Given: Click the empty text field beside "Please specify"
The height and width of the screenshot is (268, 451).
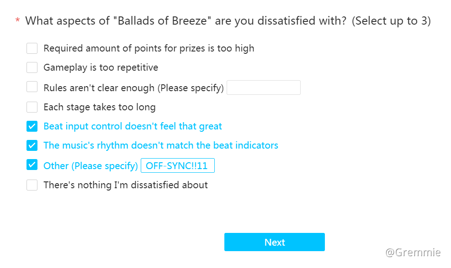Looking at the screenshot, I should pyautogui.click(x=263, y=88).
